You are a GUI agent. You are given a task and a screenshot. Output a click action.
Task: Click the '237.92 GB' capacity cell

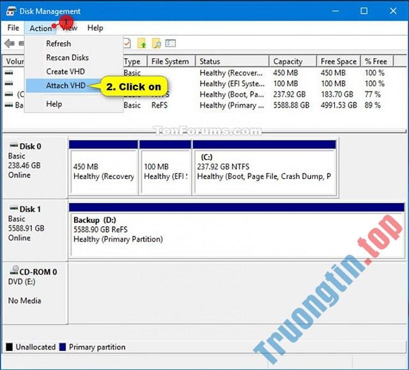click(x=289, y=95)
